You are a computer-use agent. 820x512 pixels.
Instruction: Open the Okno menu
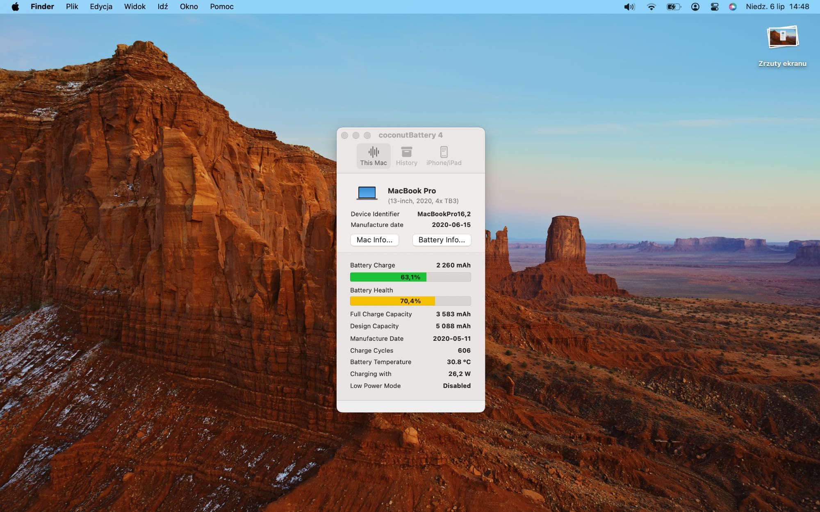(x=189, y=7)
